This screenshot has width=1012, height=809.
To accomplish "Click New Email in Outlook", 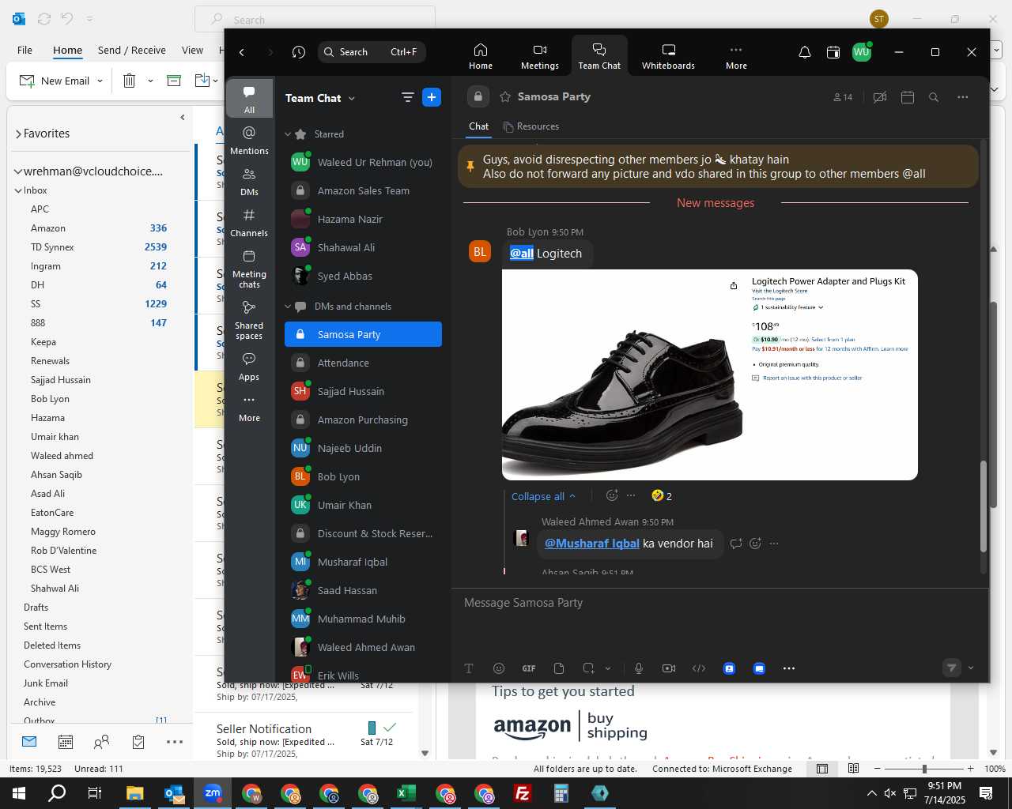I will [55, 81].
